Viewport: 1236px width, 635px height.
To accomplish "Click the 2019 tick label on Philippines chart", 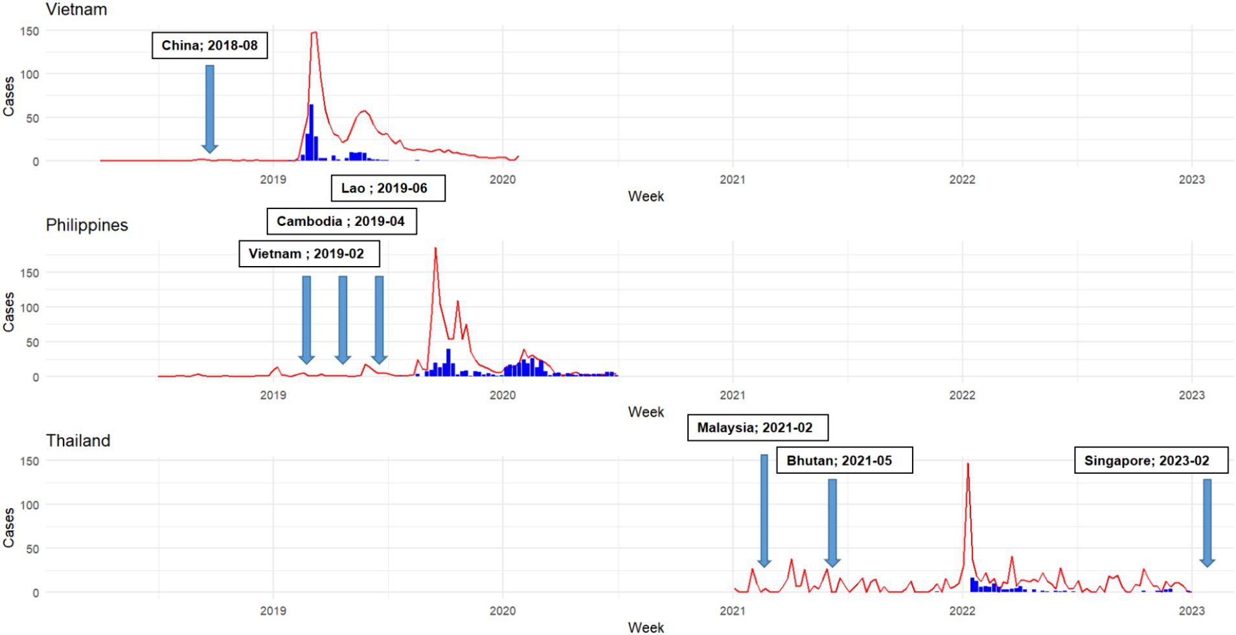I will click(273, 395).
